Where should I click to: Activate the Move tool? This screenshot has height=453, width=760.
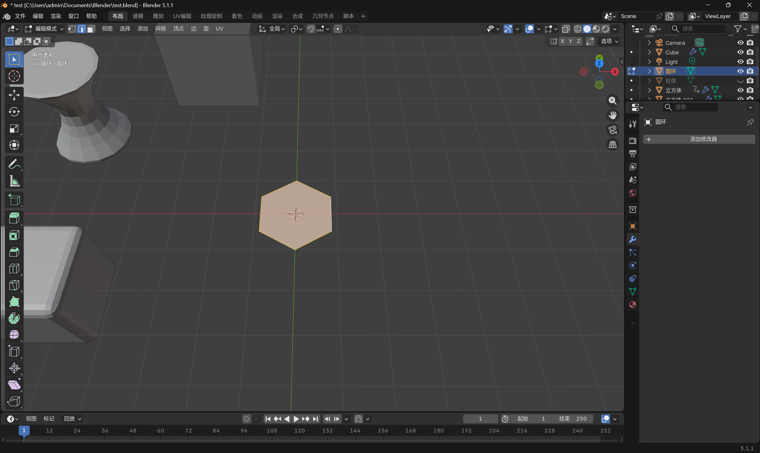[14, 95]
